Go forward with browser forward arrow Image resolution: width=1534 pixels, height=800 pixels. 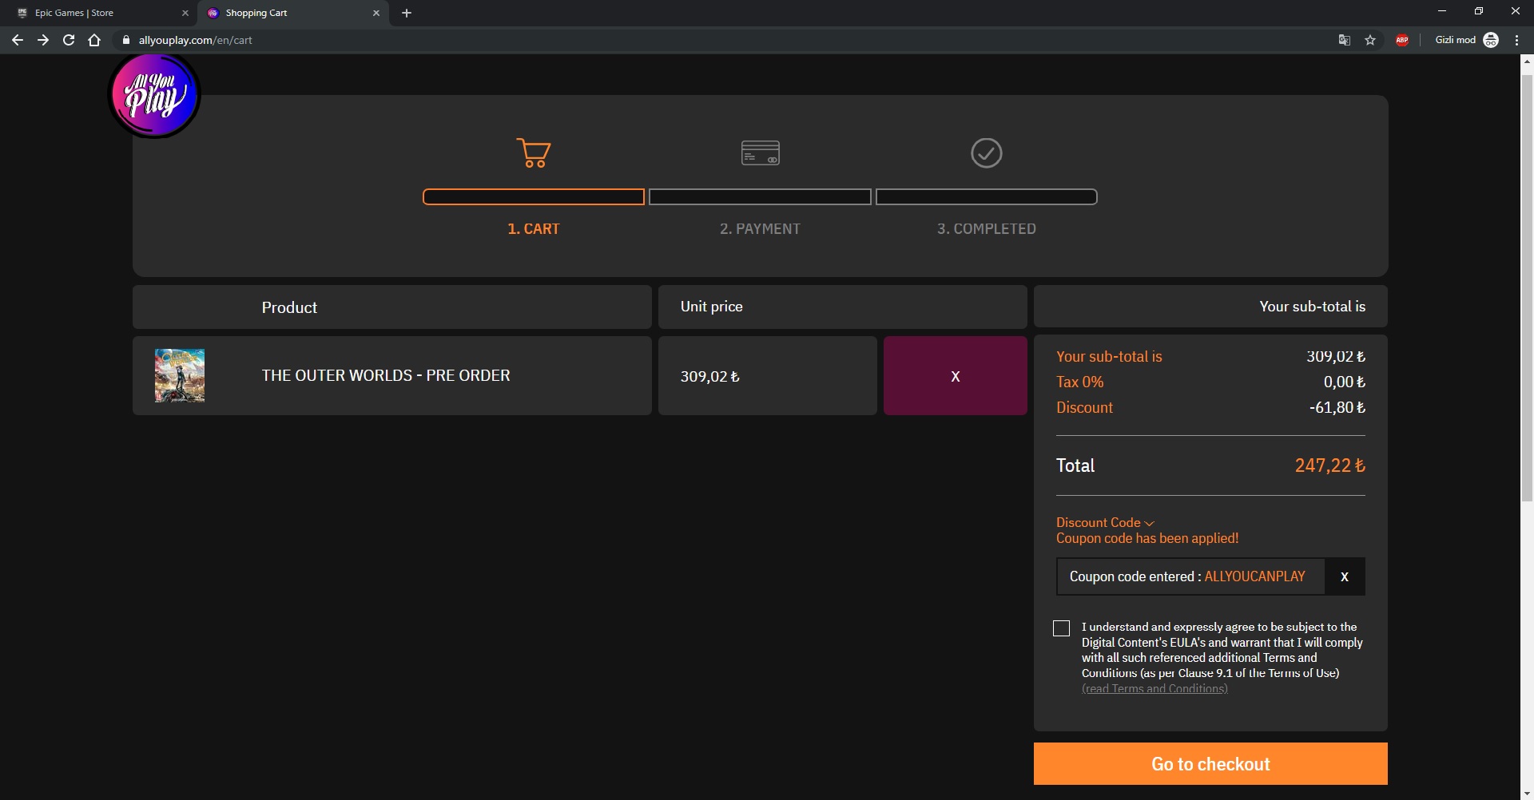pyautogui.click(x=43, y=40)
